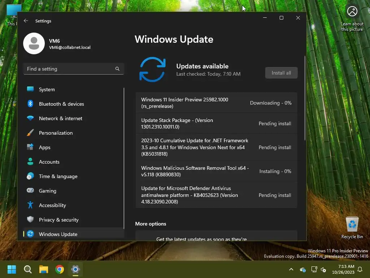The image size is (370, 278).
Task: Select Windows 11 Insider Preview 25982.1000 update
Action: (x=216, y=103)
